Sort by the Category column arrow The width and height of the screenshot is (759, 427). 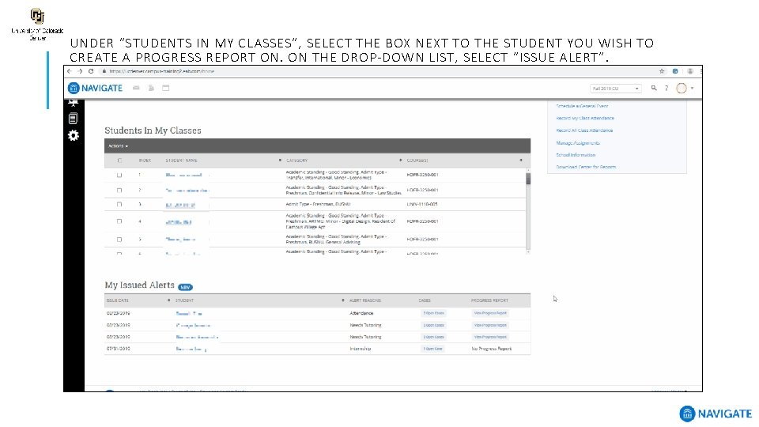tap(400, 161)
